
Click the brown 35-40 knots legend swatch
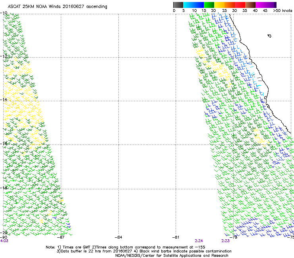tap(250, 5)
